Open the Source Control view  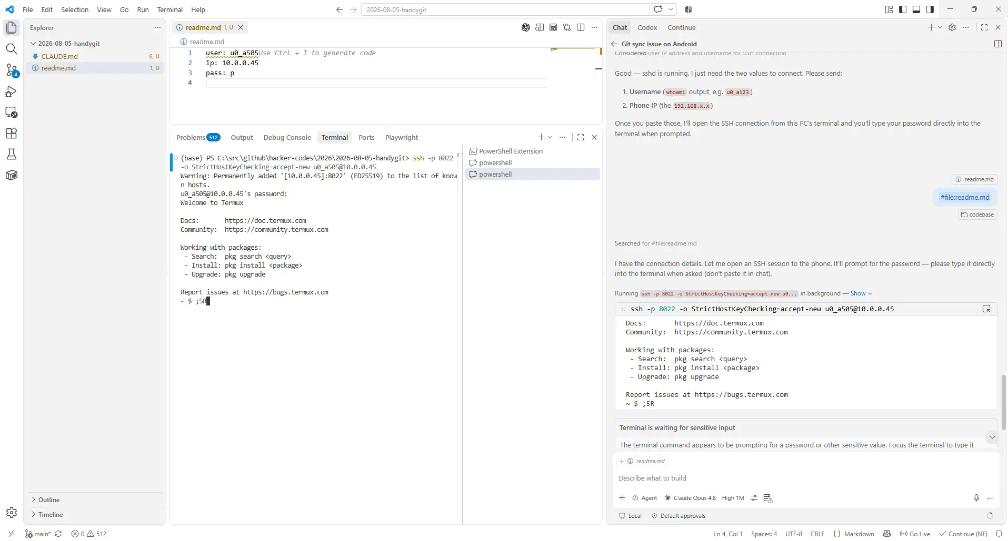pyautogui.click(x=12, y=70)
